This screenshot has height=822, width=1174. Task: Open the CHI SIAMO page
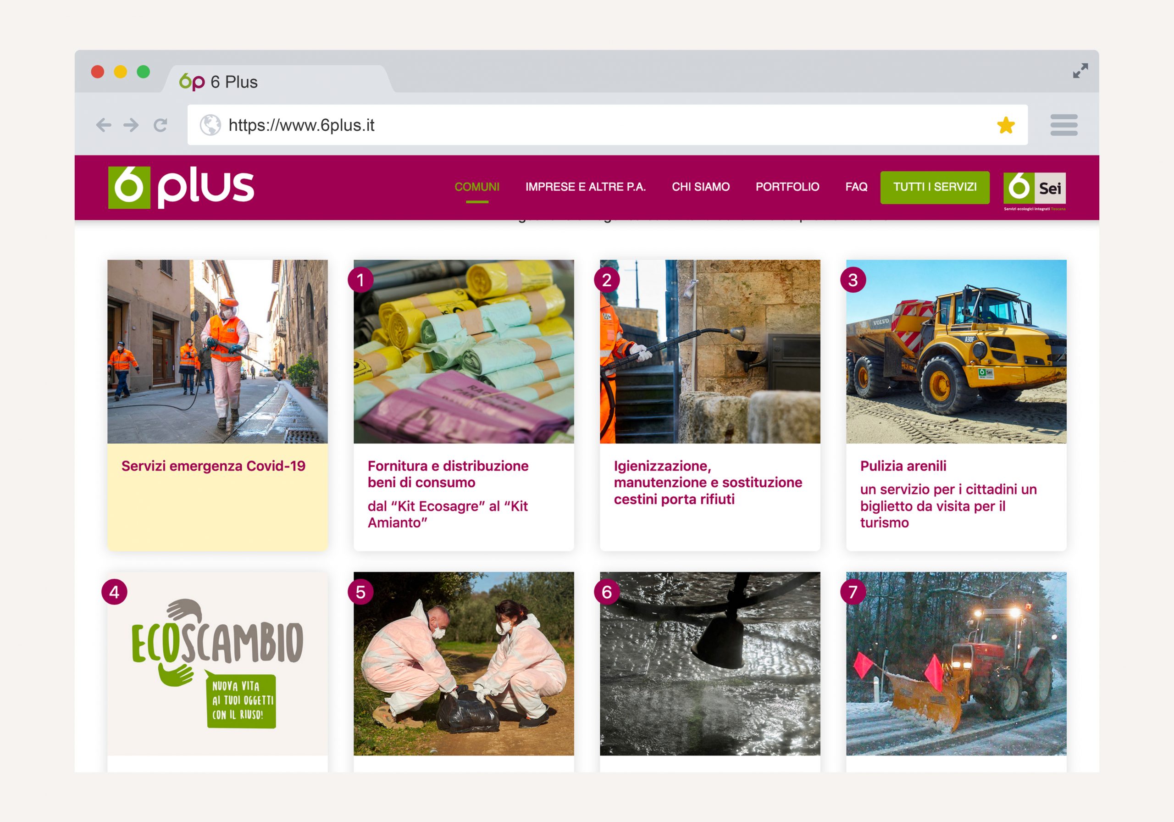click(x=701, y=187)
